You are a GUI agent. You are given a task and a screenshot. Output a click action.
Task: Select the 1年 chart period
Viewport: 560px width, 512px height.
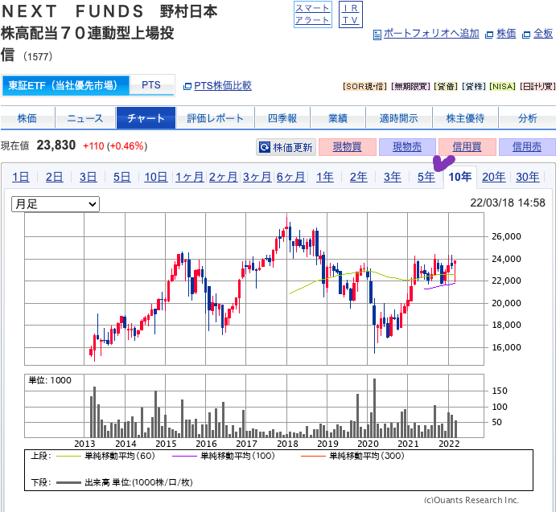click(325, 177)
